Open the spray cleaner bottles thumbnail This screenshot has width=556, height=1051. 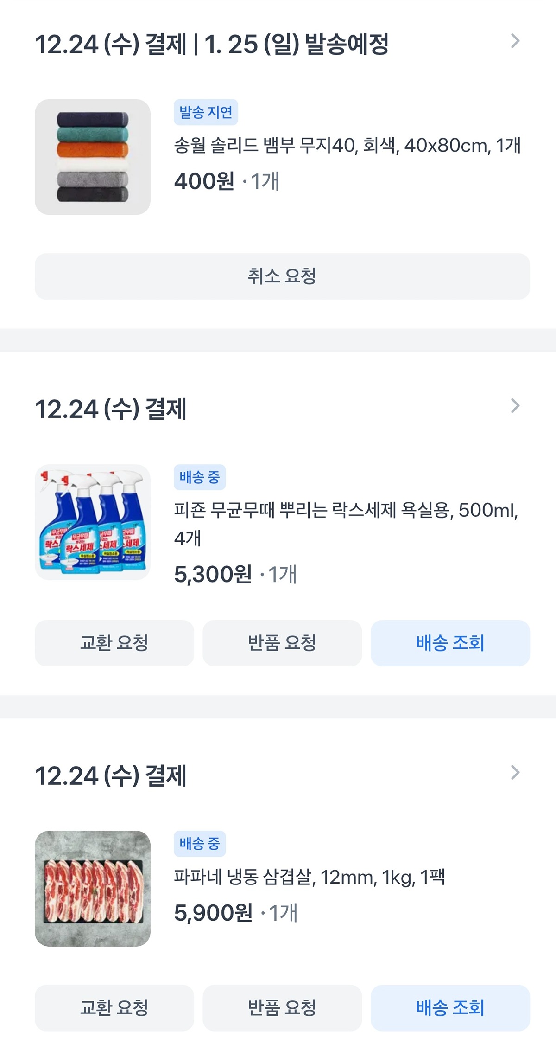tap(93, 522)
